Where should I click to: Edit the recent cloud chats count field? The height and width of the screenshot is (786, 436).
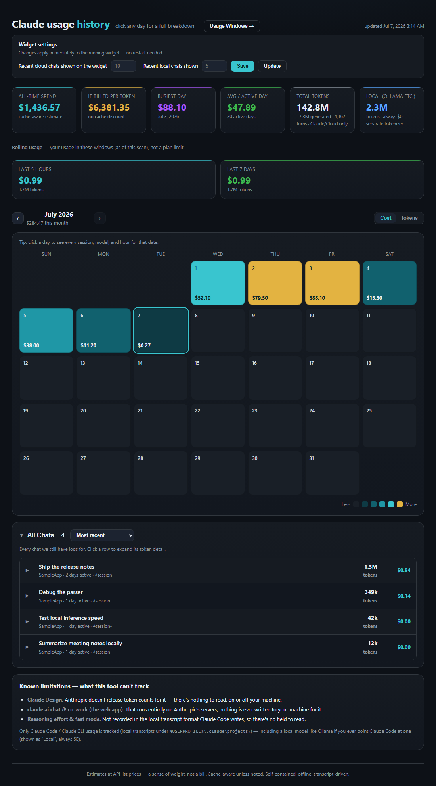(124, 66)
